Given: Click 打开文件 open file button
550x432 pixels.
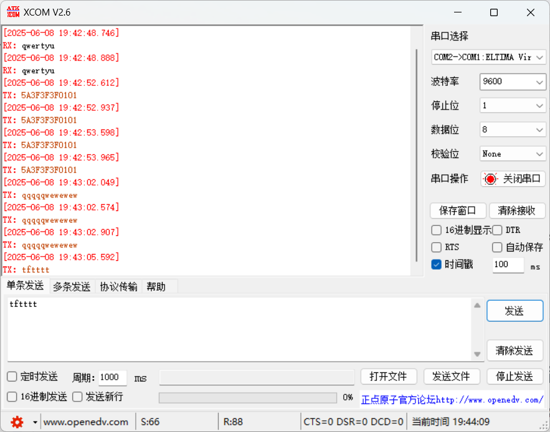Looking at the screenshot, I should pyautogui.click(x=389, y=377).
